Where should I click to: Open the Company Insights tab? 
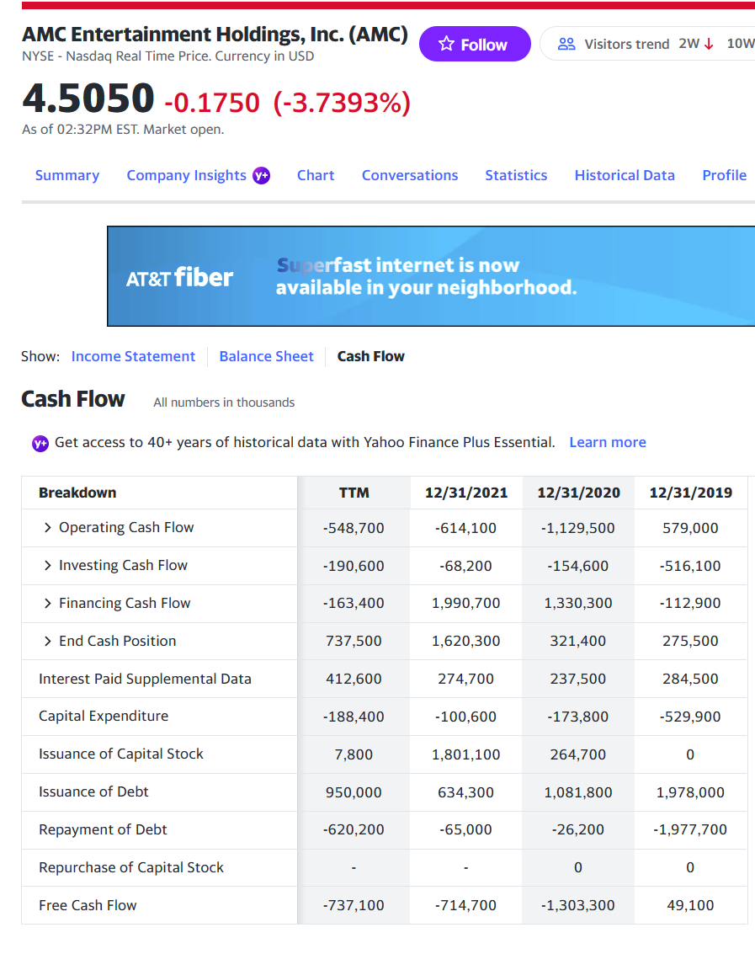[x=186, y=175]
